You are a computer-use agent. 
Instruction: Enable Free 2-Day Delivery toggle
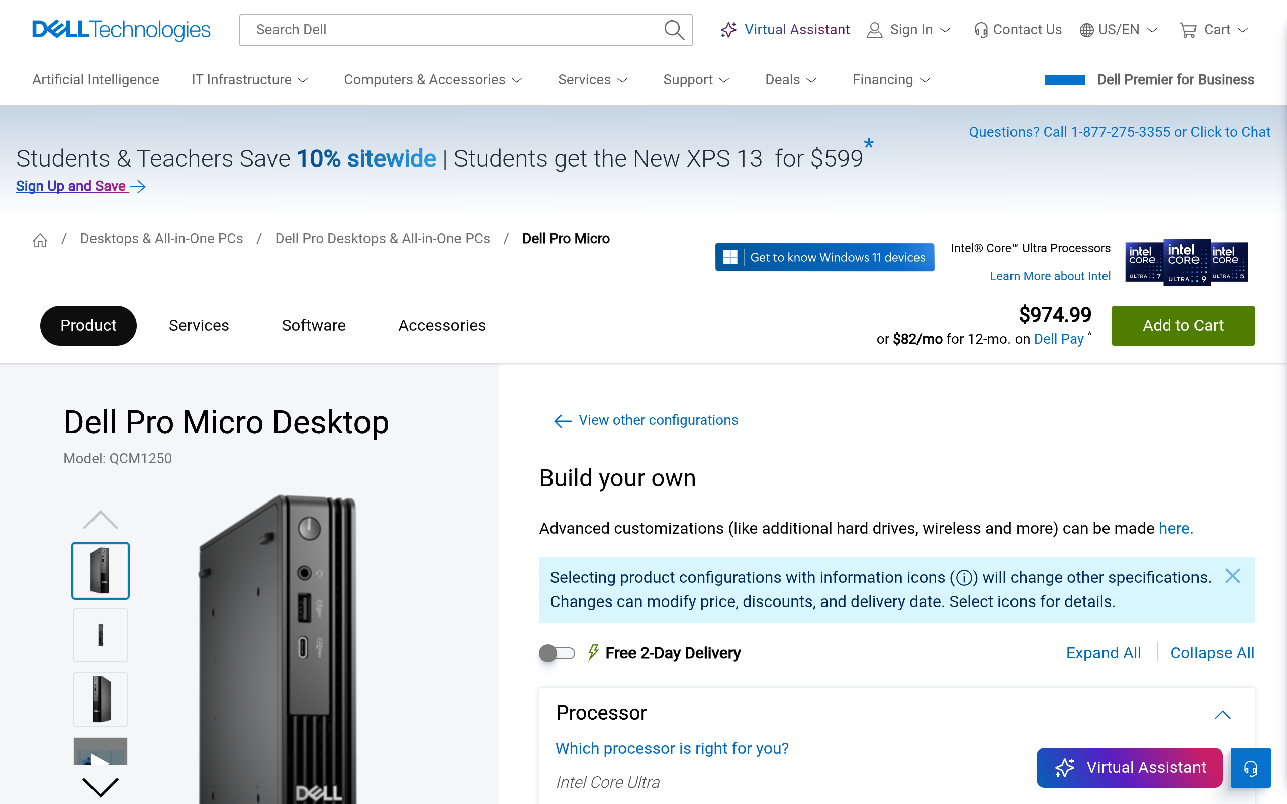(557, 653)
